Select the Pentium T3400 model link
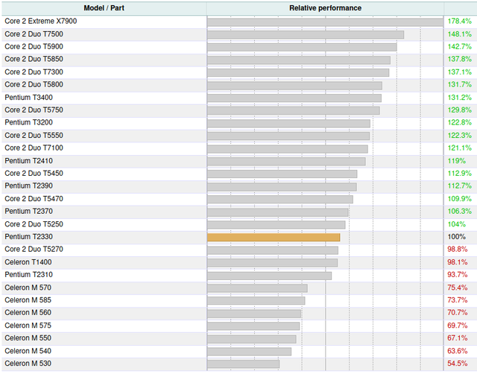The width and height of the screenshot is (477, 374). [28, 97]
